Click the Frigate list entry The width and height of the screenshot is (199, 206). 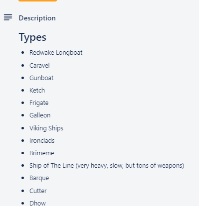pyautogui.click(x=39, y=103)
